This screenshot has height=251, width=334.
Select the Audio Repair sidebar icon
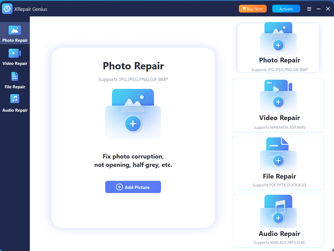[15, 99]
